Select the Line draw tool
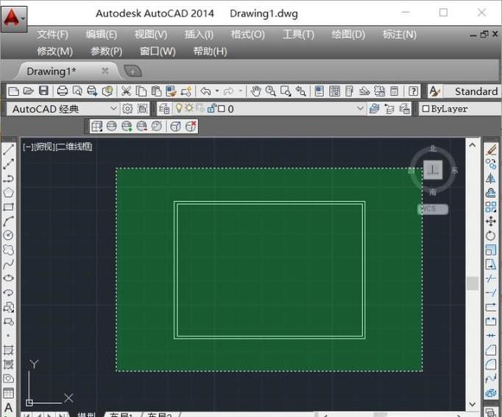Image resolution: width=502 pixels, height=417 pixels. (x=9, y=150)
